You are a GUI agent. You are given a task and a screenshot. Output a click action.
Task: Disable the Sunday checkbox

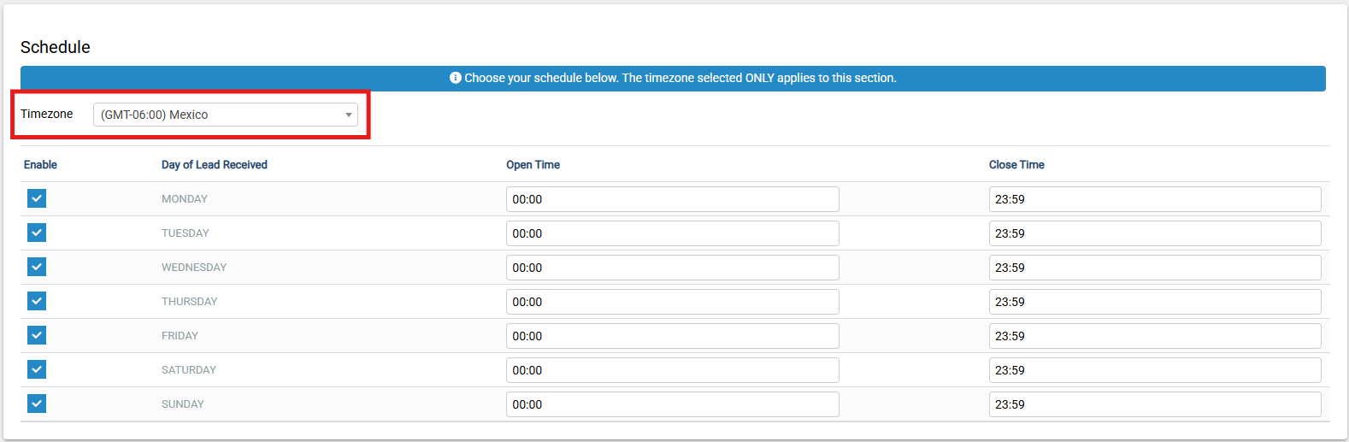(37, 404)
